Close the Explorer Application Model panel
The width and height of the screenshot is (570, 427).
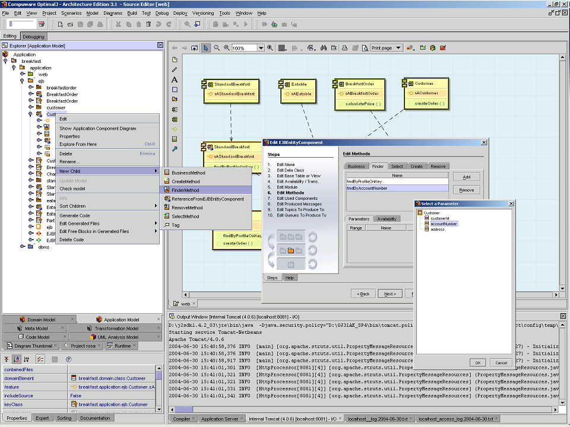(x=160, y=45)
